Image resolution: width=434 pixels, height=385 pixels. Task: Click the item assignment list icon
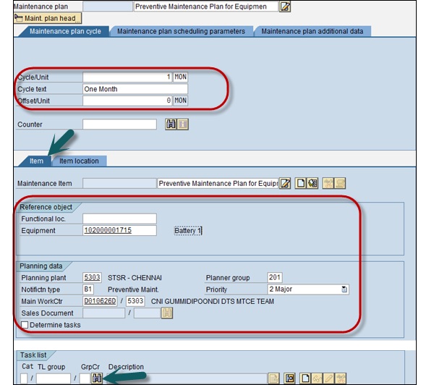312,183
